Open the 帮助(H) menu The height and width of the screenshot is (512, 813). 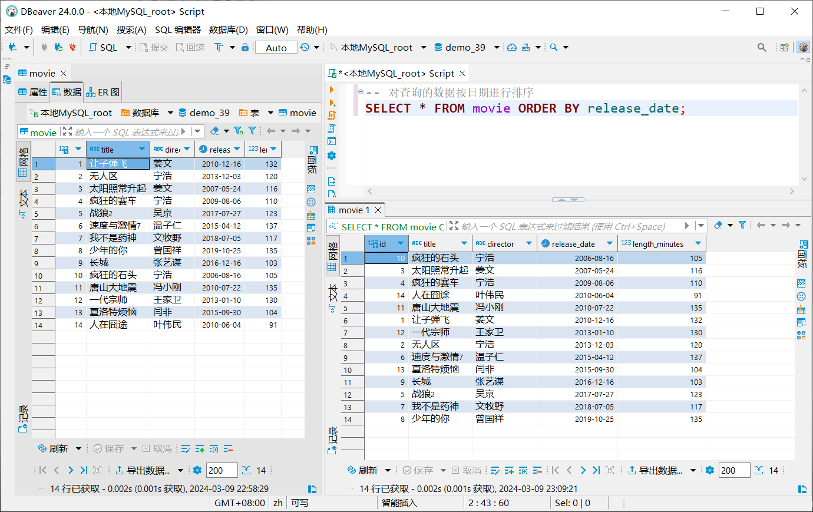coord(312,29)
